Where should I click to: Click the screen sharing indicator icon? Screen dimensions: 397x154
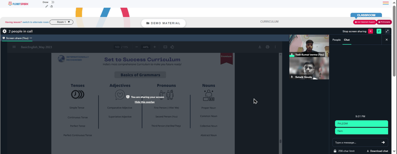point(128,97)
